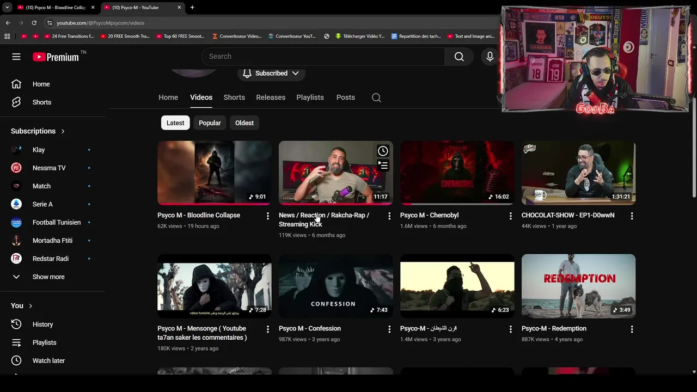This screenshot has height=392, width=697.
Task: Switch to channel Videos tab
Action: [201, 97]
